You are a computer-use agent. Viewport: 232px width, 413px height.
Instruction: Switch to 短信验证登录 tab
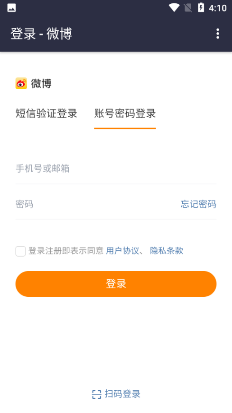click(x=46, y=113)
